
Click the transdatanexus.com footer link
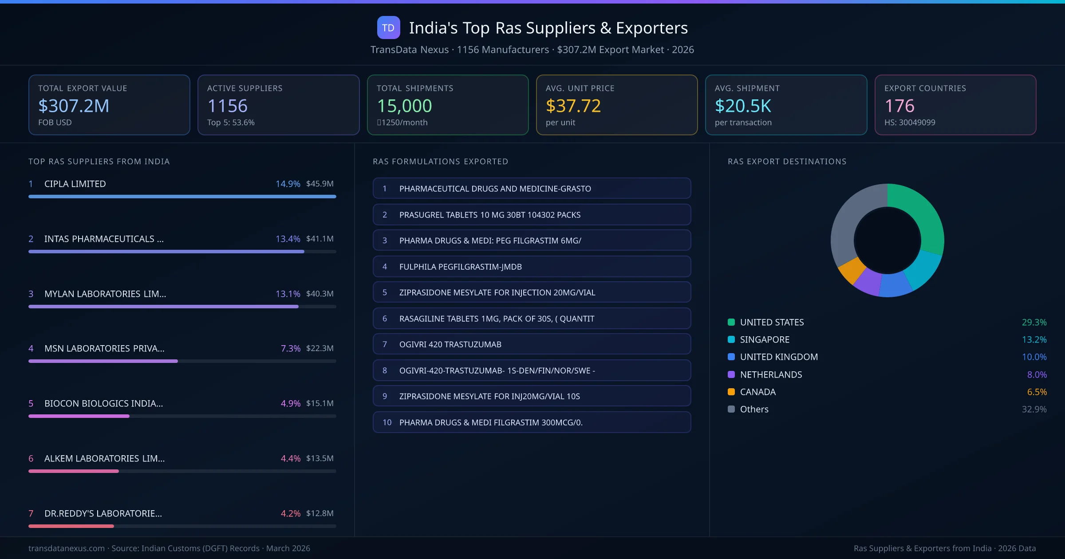point(67,548)
